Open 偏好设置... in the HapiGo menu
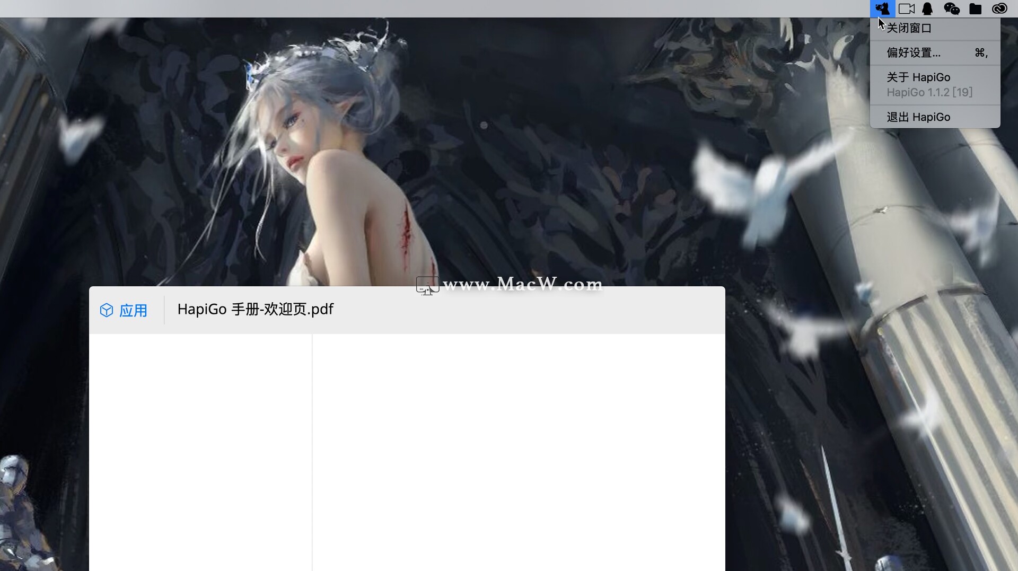The image size is (1018, 571). [935, 52]
